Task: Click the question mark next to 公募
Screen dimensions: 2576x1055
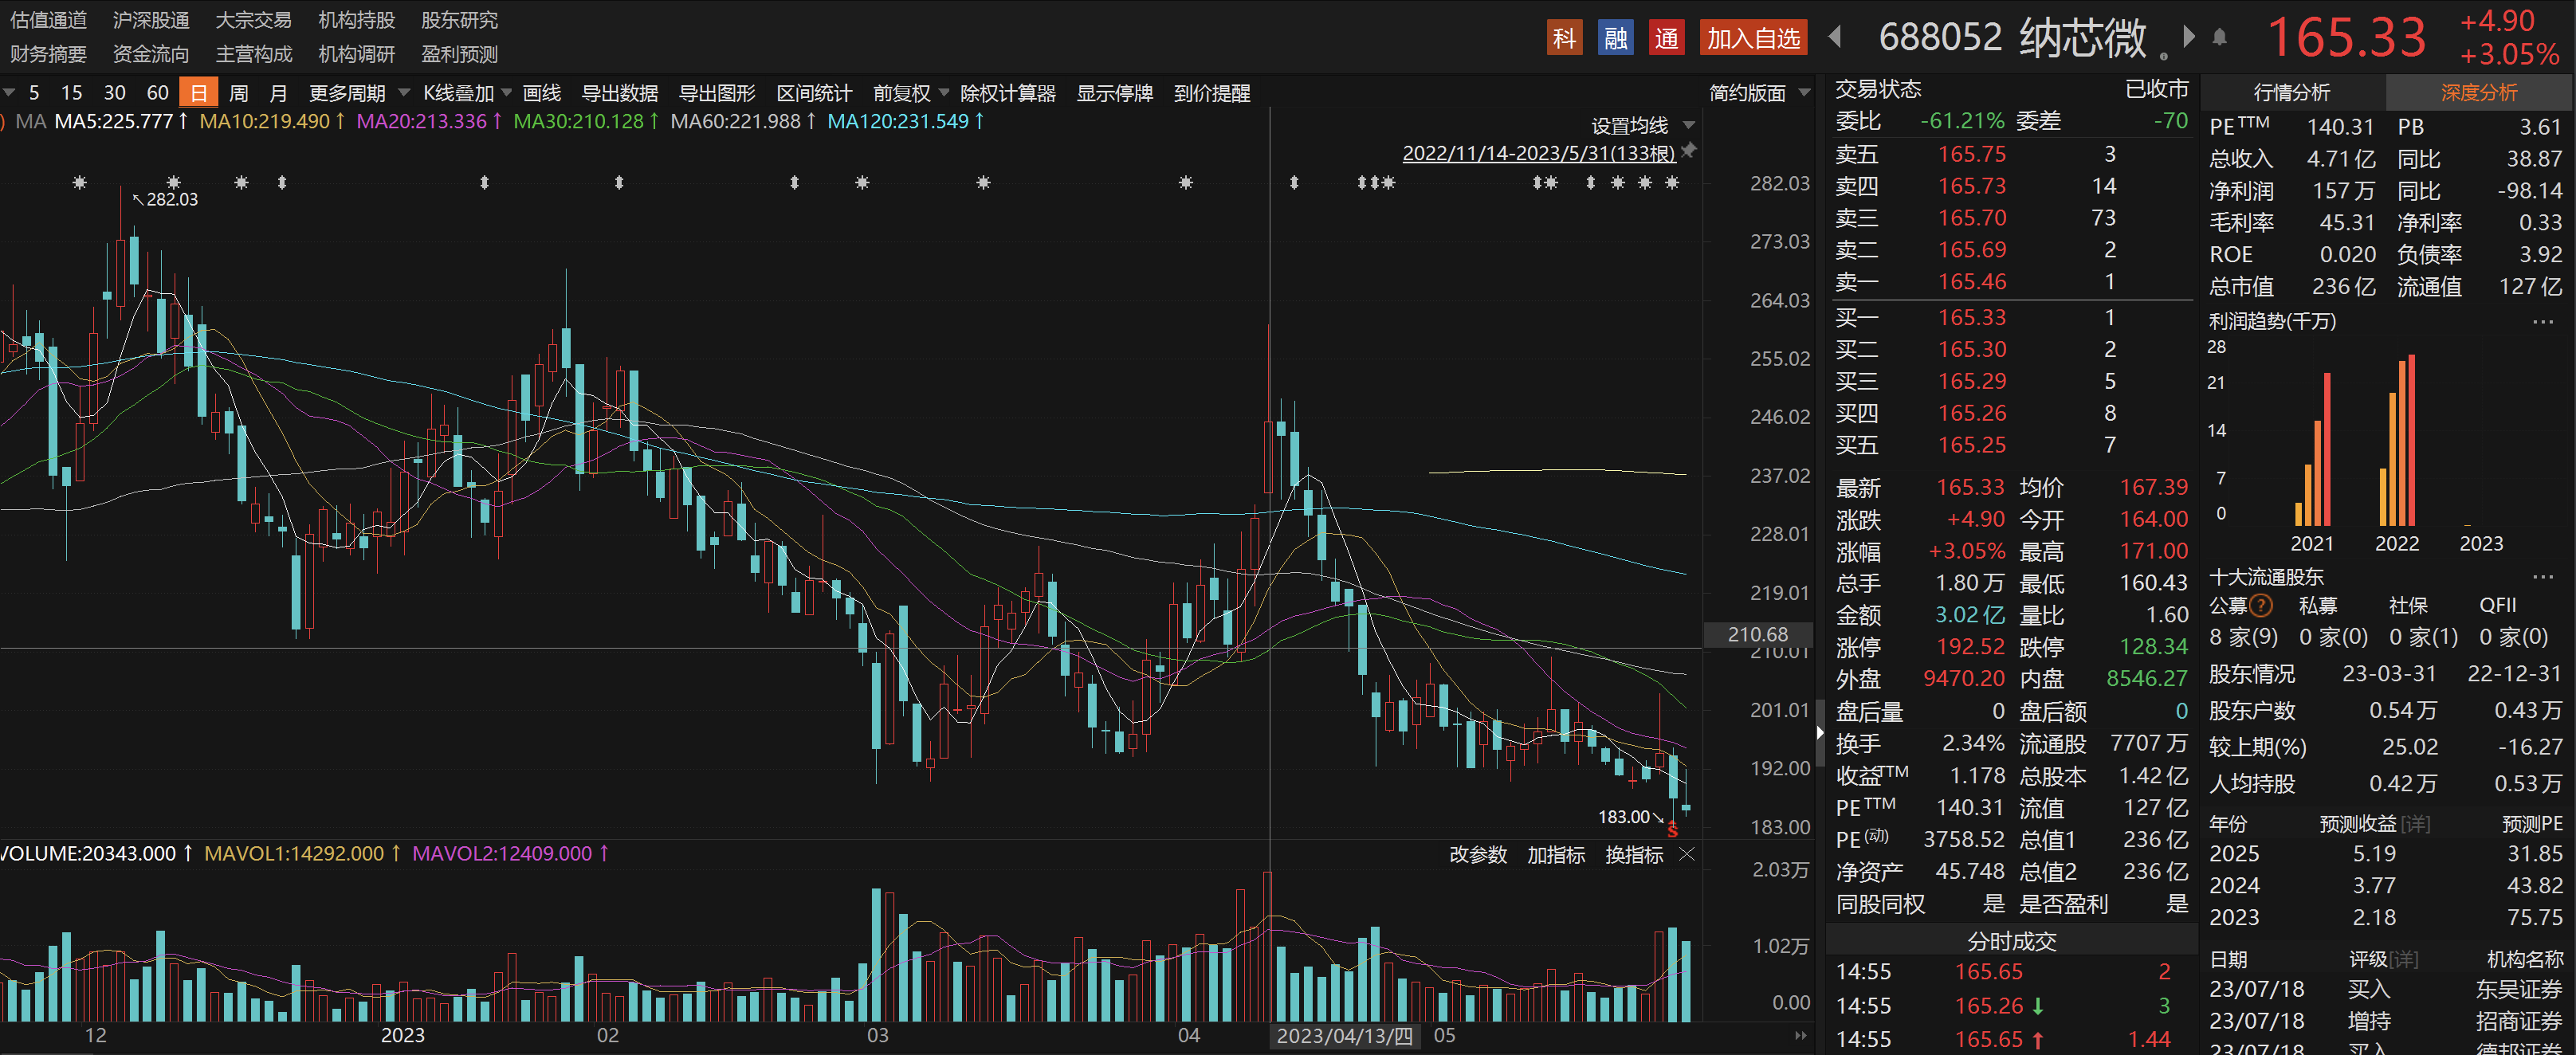Action: pos(2261,605)
